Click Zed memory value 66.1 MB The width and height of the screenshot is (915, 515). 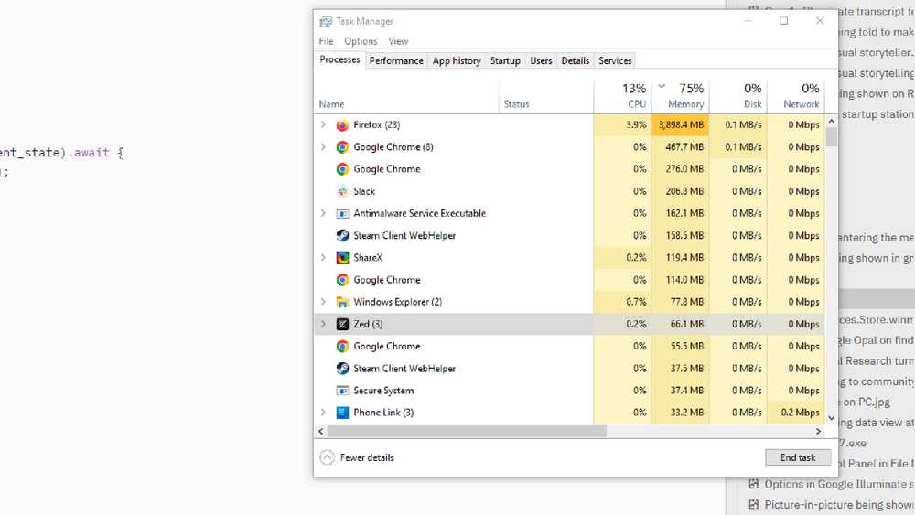pos(687,325)
